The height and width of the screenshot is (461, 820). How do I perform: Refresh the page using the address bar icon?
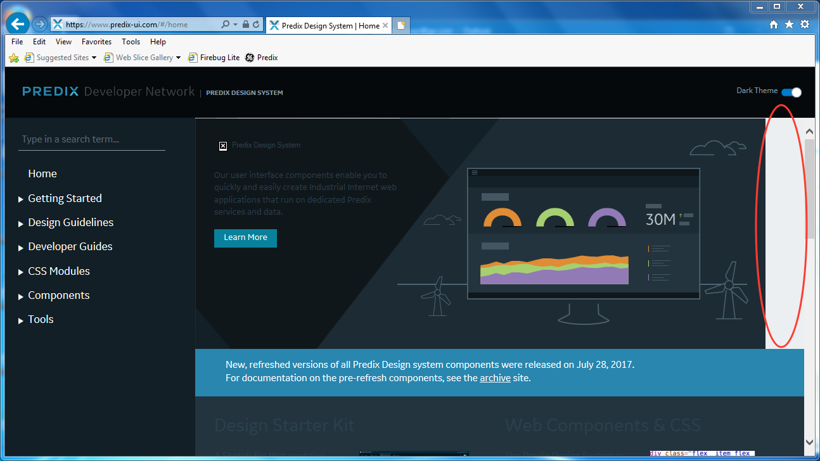click(x=255, y=23)
